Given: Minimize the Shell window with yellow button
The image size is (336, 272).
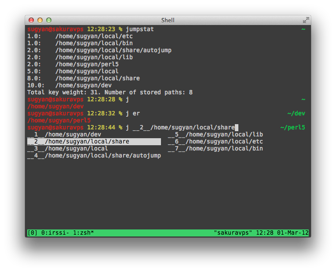Looking at the screenshot, I should [40, 20].
